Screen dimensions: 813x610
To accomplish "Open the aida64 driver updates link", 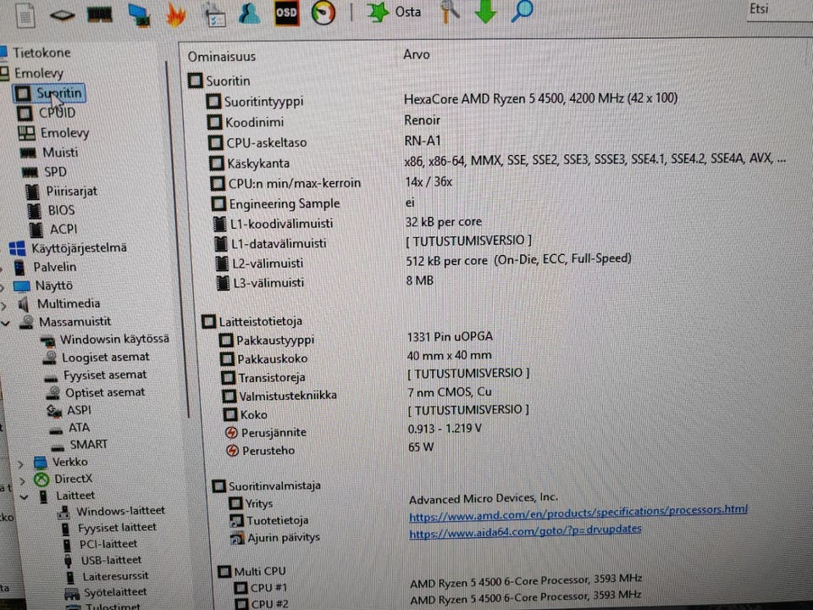I will (525, 530).
